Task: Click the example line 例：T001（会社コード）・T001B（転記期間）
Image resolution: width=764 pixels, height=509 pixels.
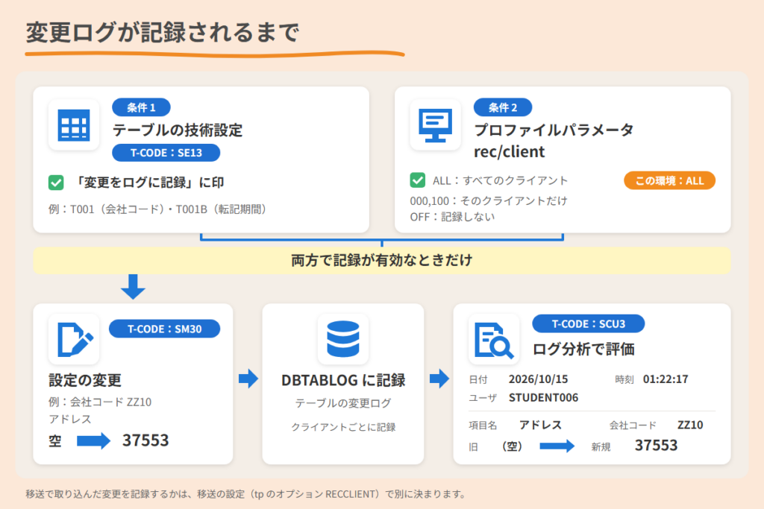Action: pyautogui.click(x=158, y=209)
